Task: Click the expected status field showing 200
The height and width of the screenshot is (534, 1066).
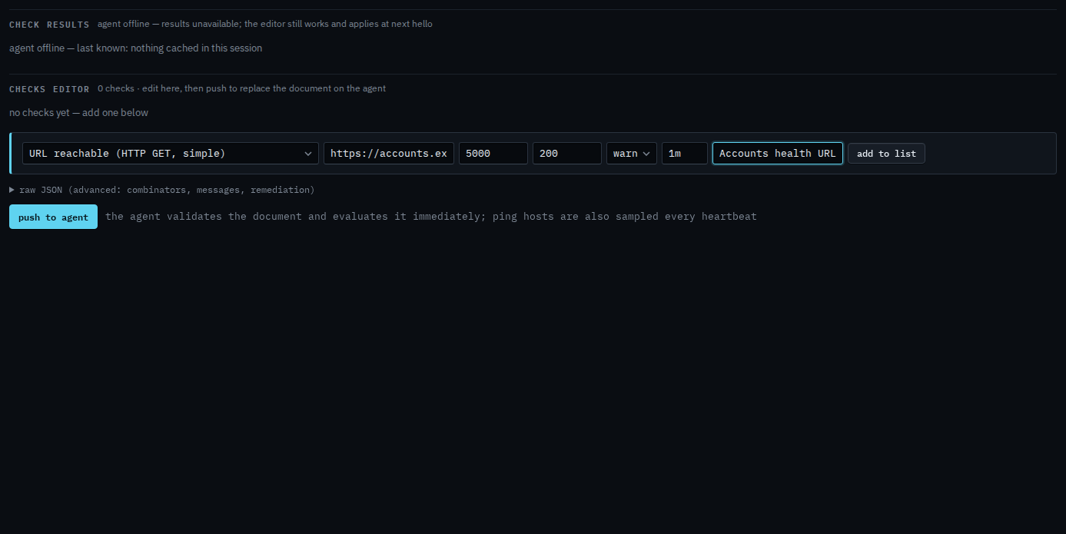Action: [567, 153]
